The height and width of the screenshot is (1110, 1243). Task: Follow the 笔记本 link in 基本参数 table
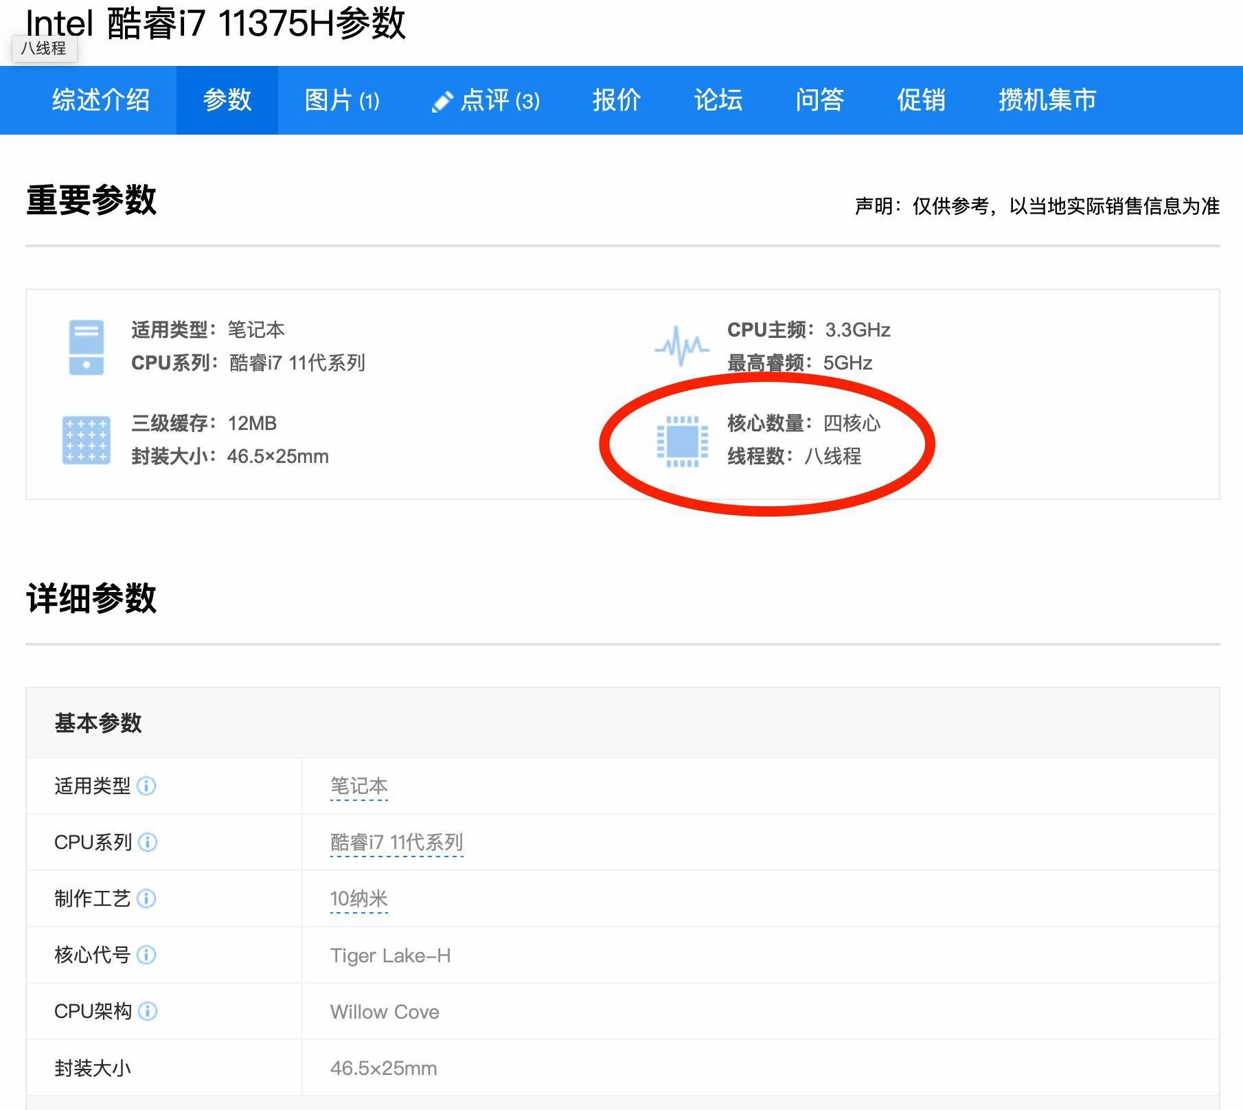click(359, 786)
